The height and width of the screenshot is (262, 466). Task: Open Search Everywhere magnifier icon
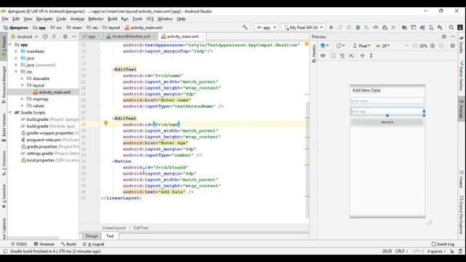pos(451,28)
